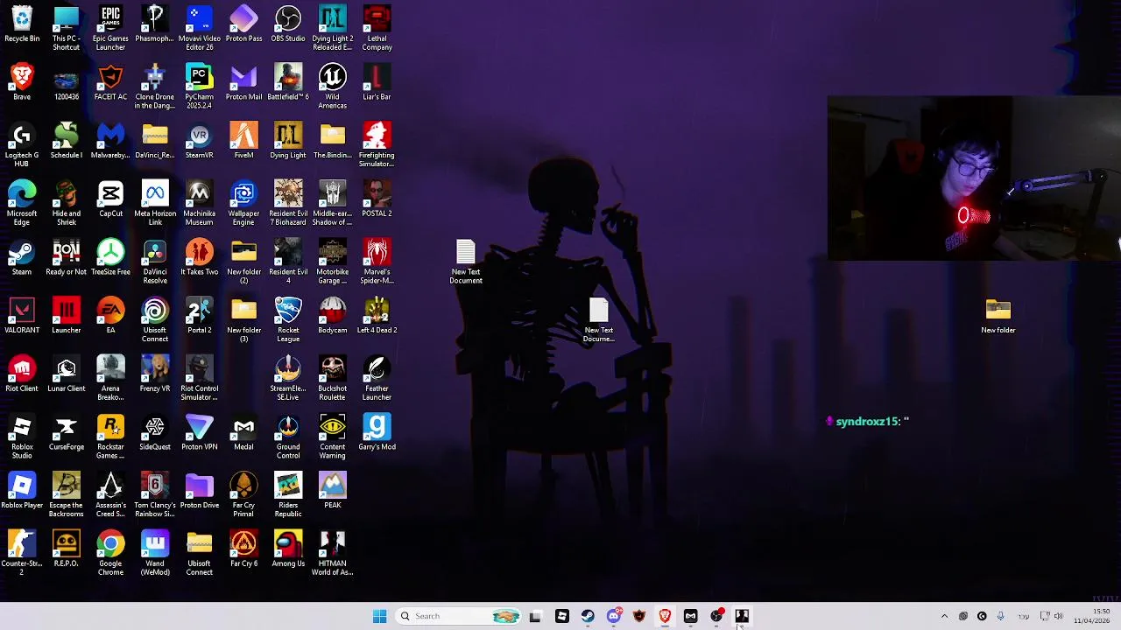Open the Brave browser desktop shortcut
Screen dimensions: 1121x630
[x=22, y=82]
